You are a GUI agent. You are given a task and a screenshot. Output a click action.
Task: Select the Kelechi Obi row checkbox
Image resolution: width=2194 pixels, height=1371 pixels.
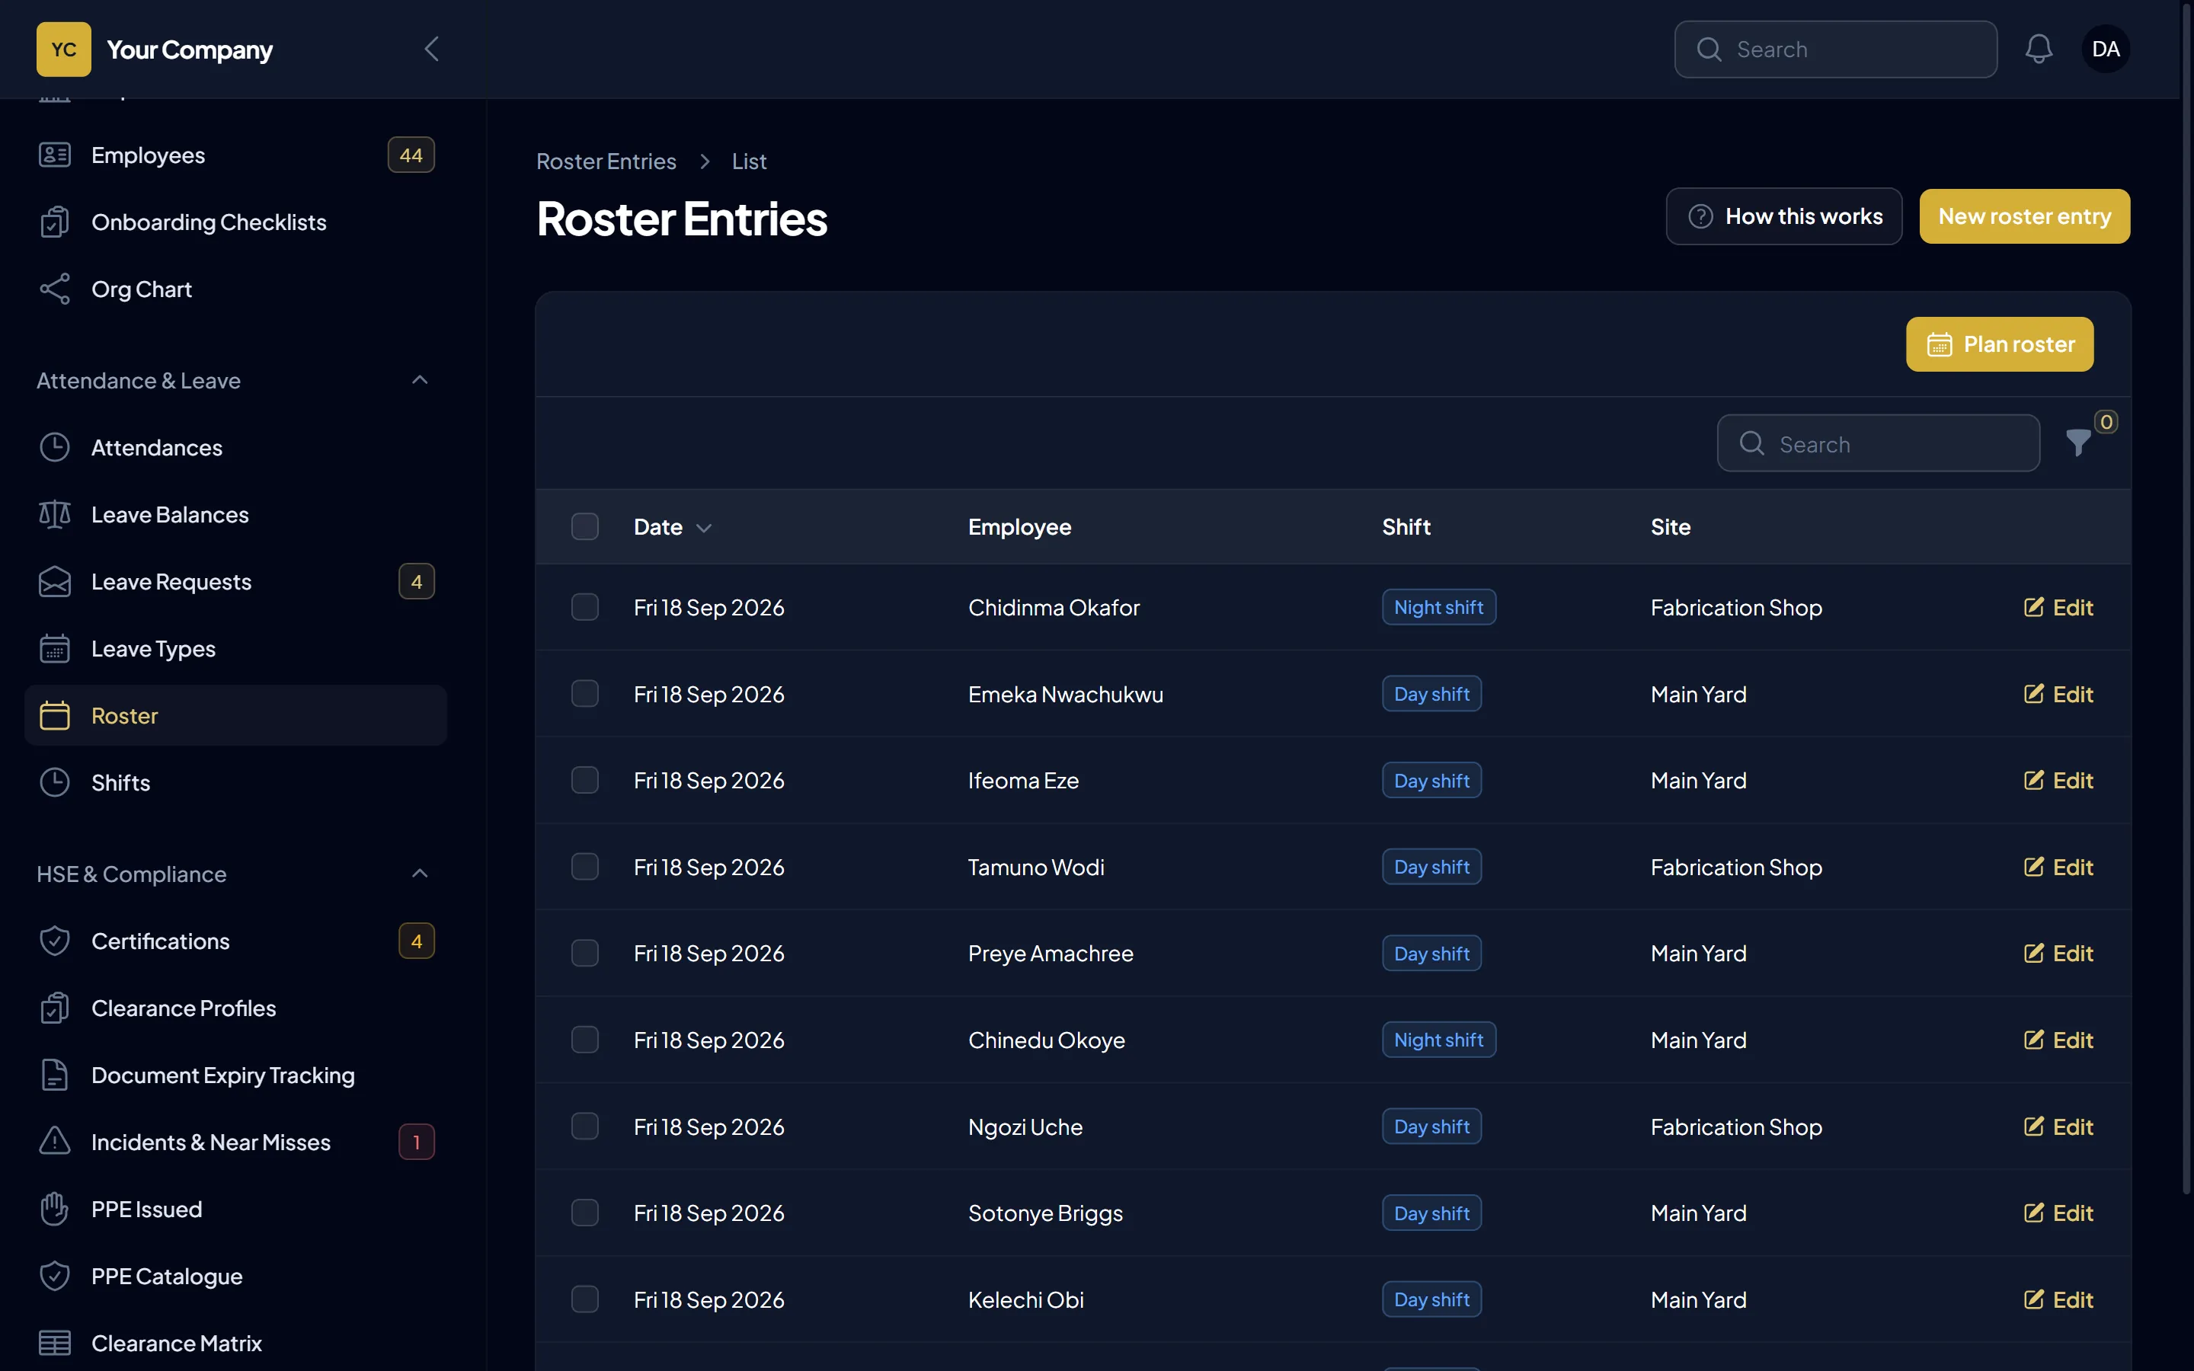point(585,1299)
